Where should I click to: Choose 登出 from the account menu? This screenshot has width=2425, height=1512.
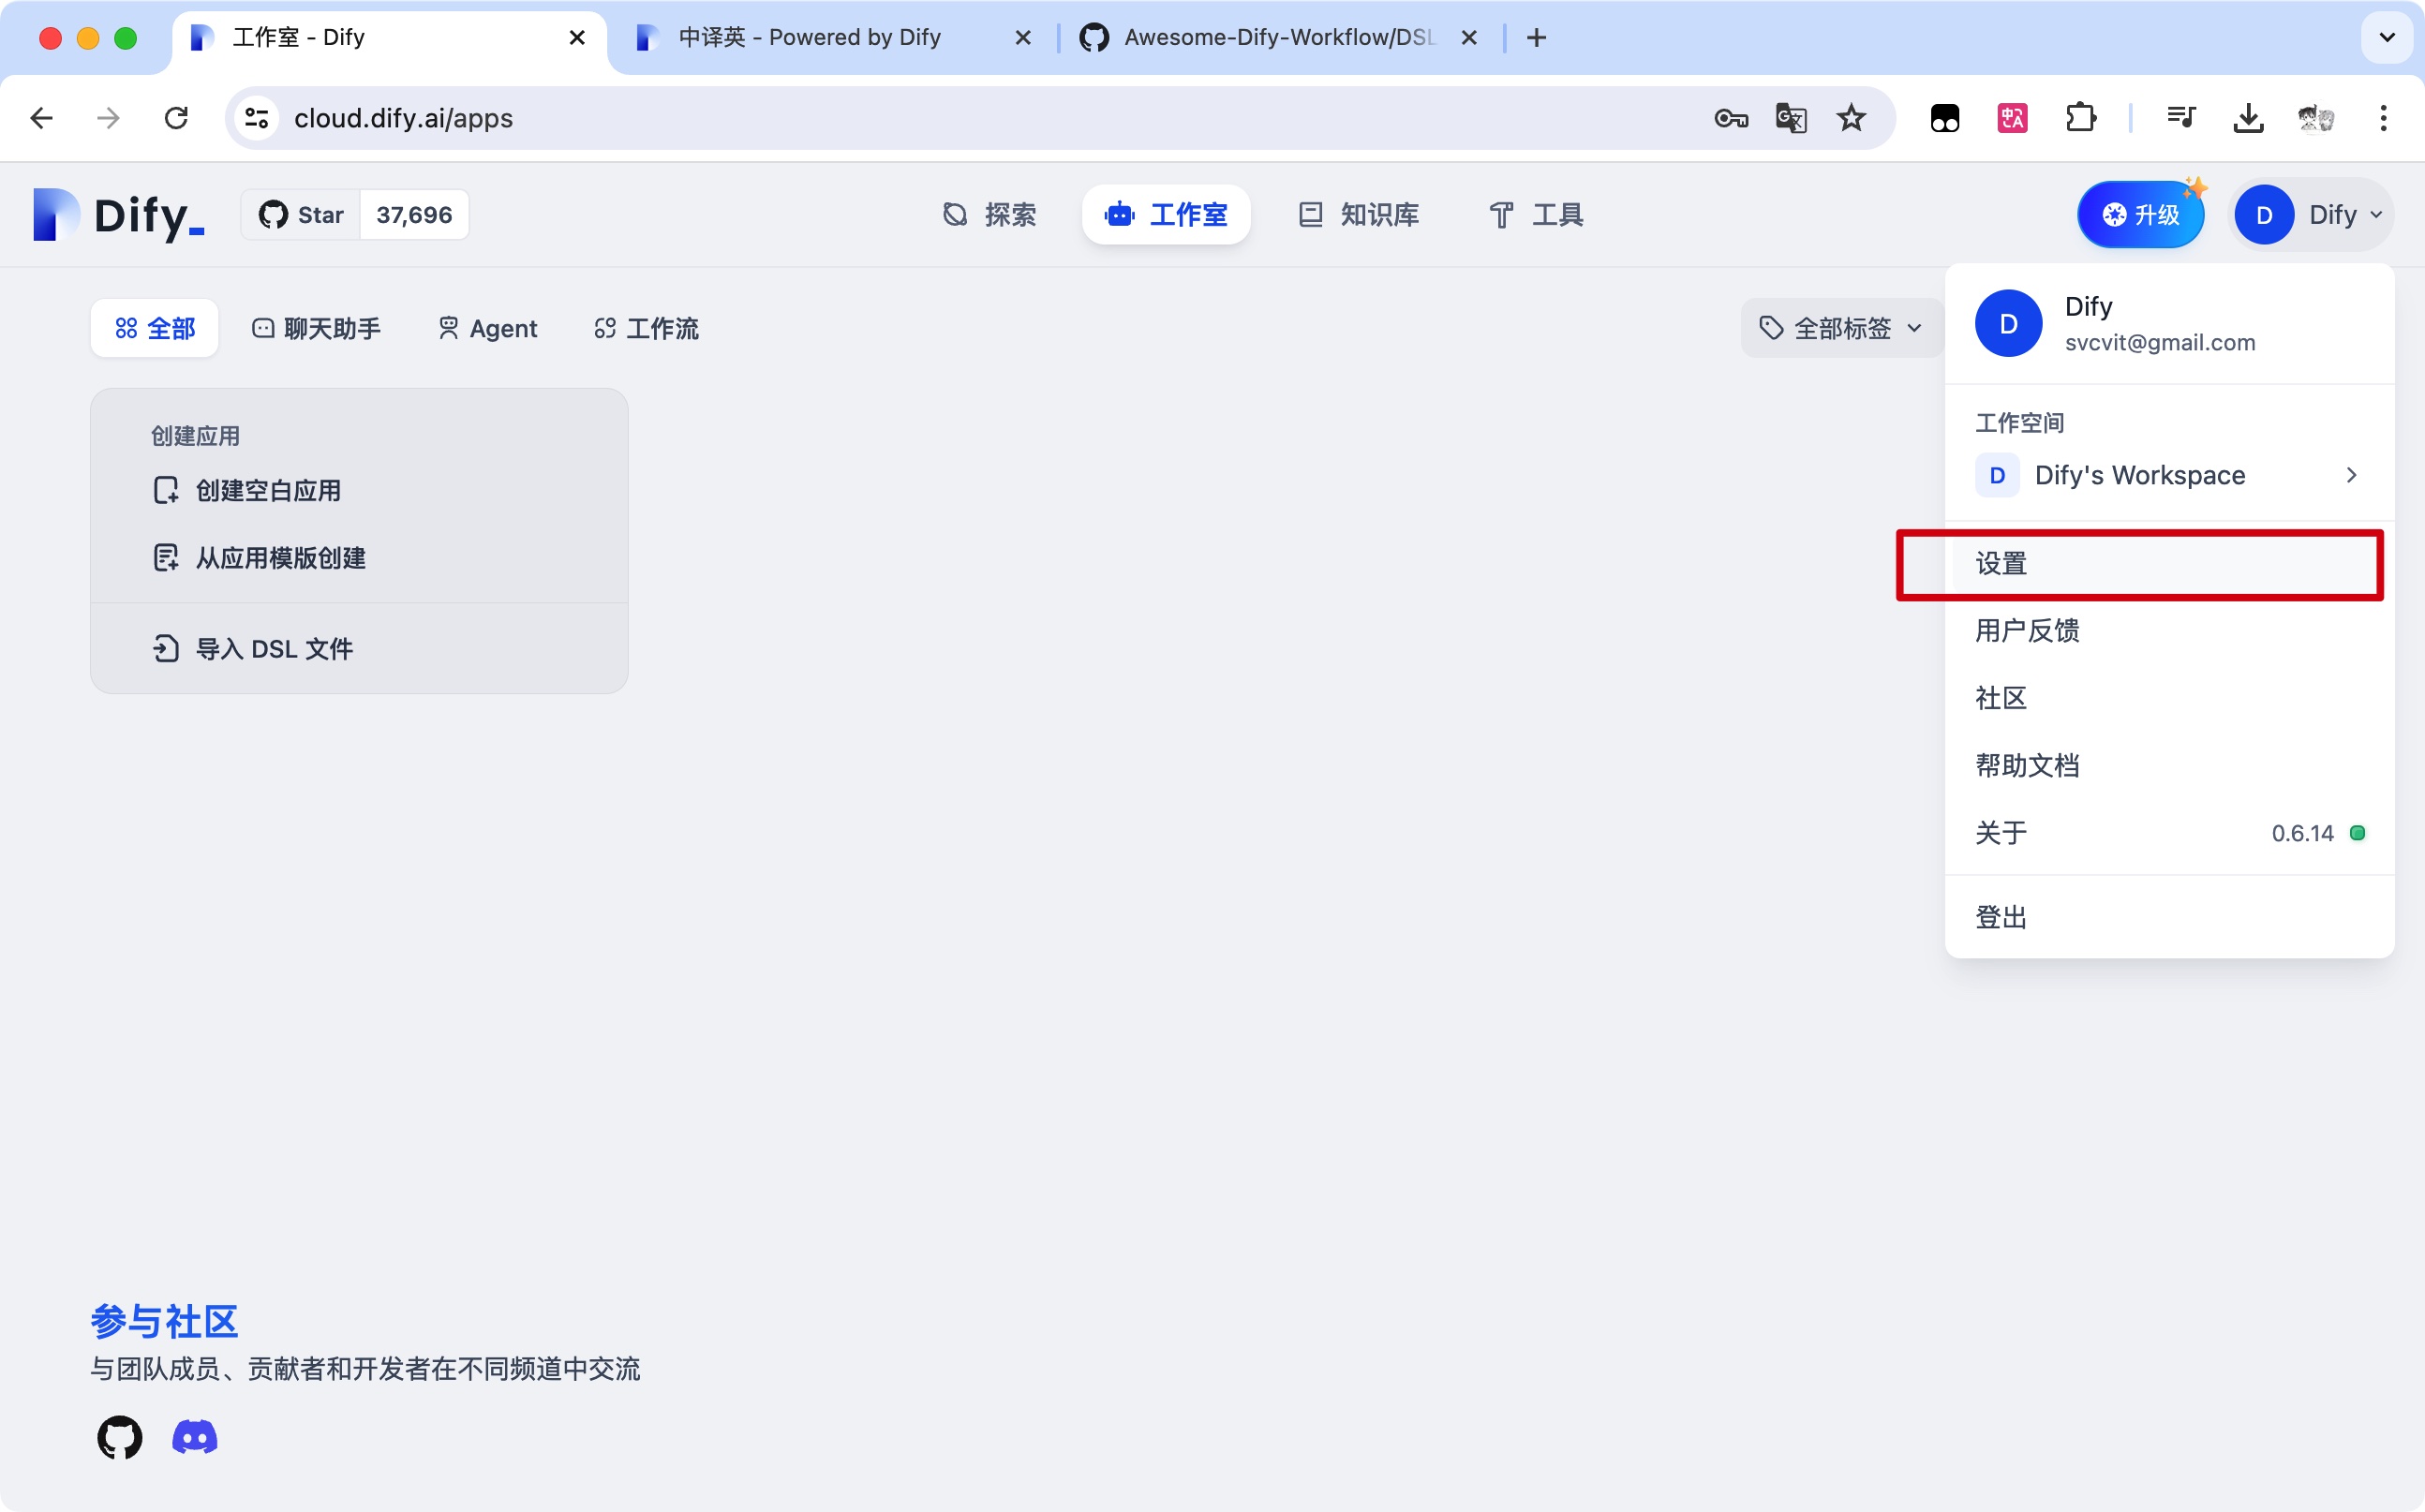point(2001,917)
